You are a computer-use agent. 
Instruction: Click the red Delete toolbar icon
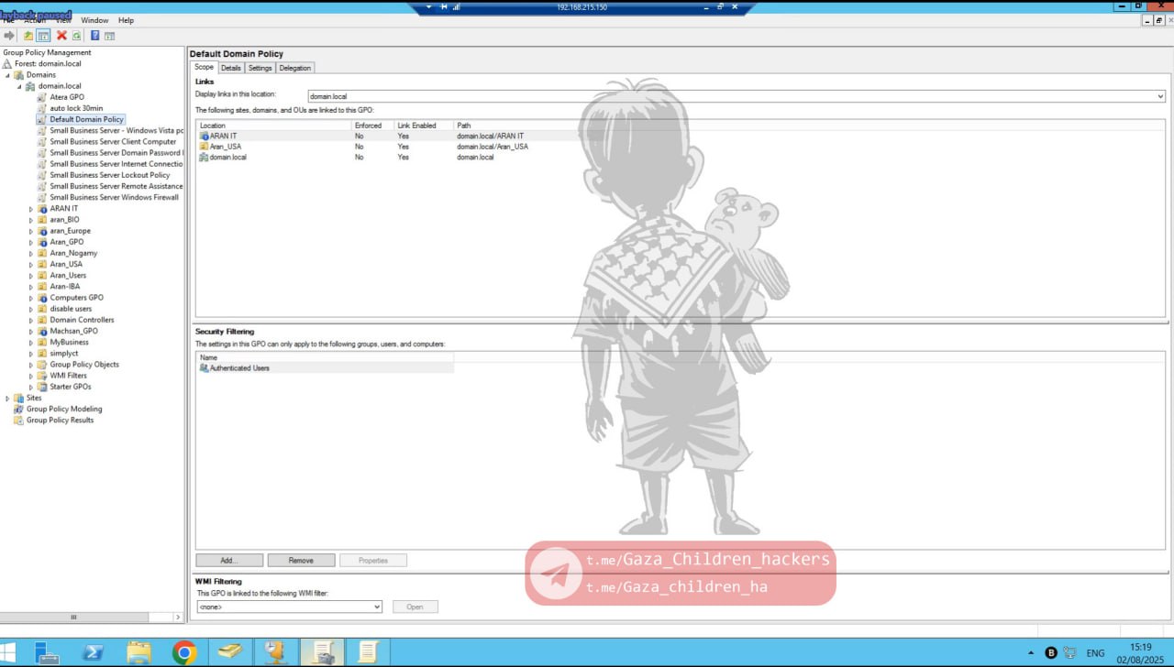[x=61, y=36]
